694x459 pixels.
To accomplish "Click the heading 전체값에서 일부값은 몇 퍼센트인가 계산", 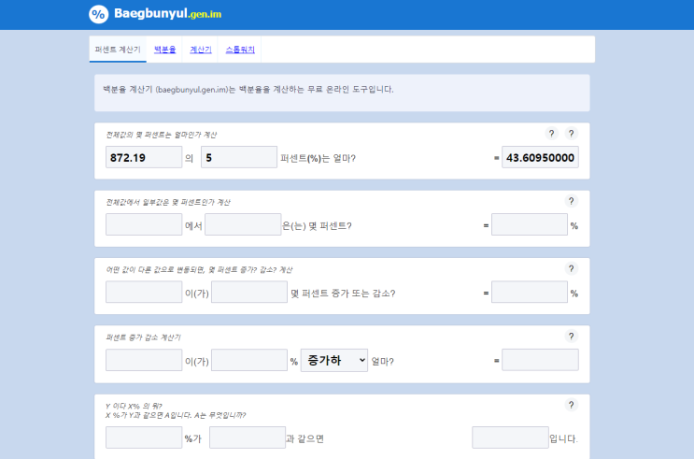I will (x=168, y=203).
